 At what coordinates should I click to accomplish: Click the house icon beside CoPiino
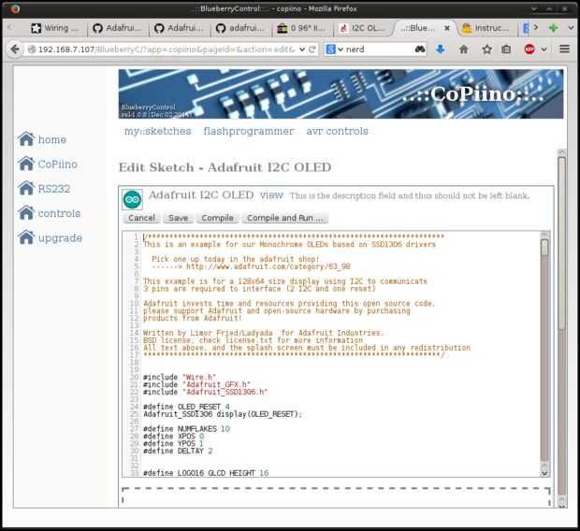coord(26,164)
